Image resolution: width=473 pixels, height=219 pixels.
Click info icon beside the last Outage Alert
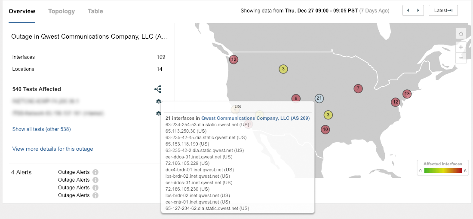(x=95, y=195)
